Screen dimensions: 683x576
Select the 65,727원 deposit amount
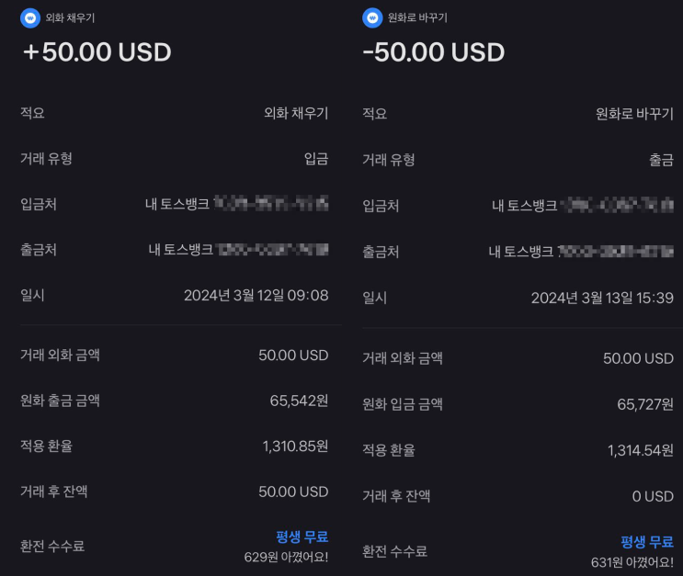pyautogui.click(x=644, y=404)
